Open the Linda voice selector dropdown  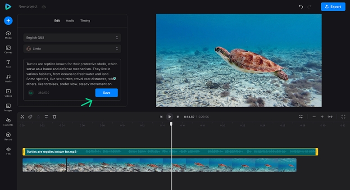coord(72,49)
